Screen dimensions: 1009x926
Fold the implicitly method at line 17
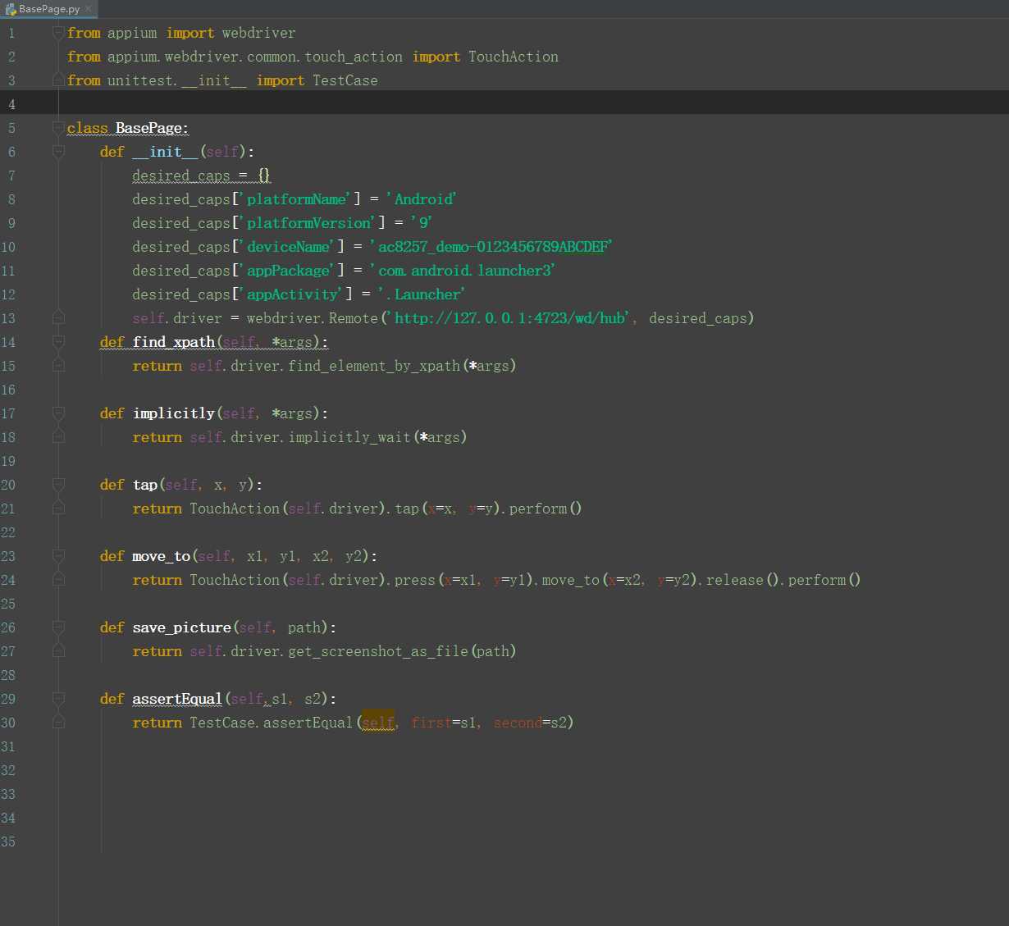pyautogui.click(x=58, y=413)
